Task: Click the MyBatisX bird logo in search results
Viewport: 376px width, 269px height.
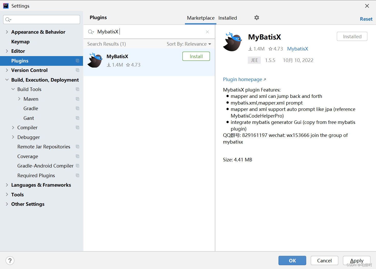Action: pyautogui.click(x=95, y=60)
